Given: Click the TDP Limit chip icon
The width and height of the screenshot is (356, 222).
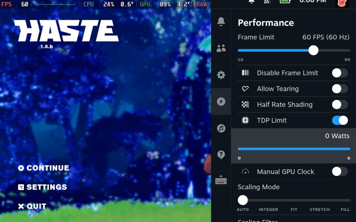Looking at the screenshot, I should (245, 120).
